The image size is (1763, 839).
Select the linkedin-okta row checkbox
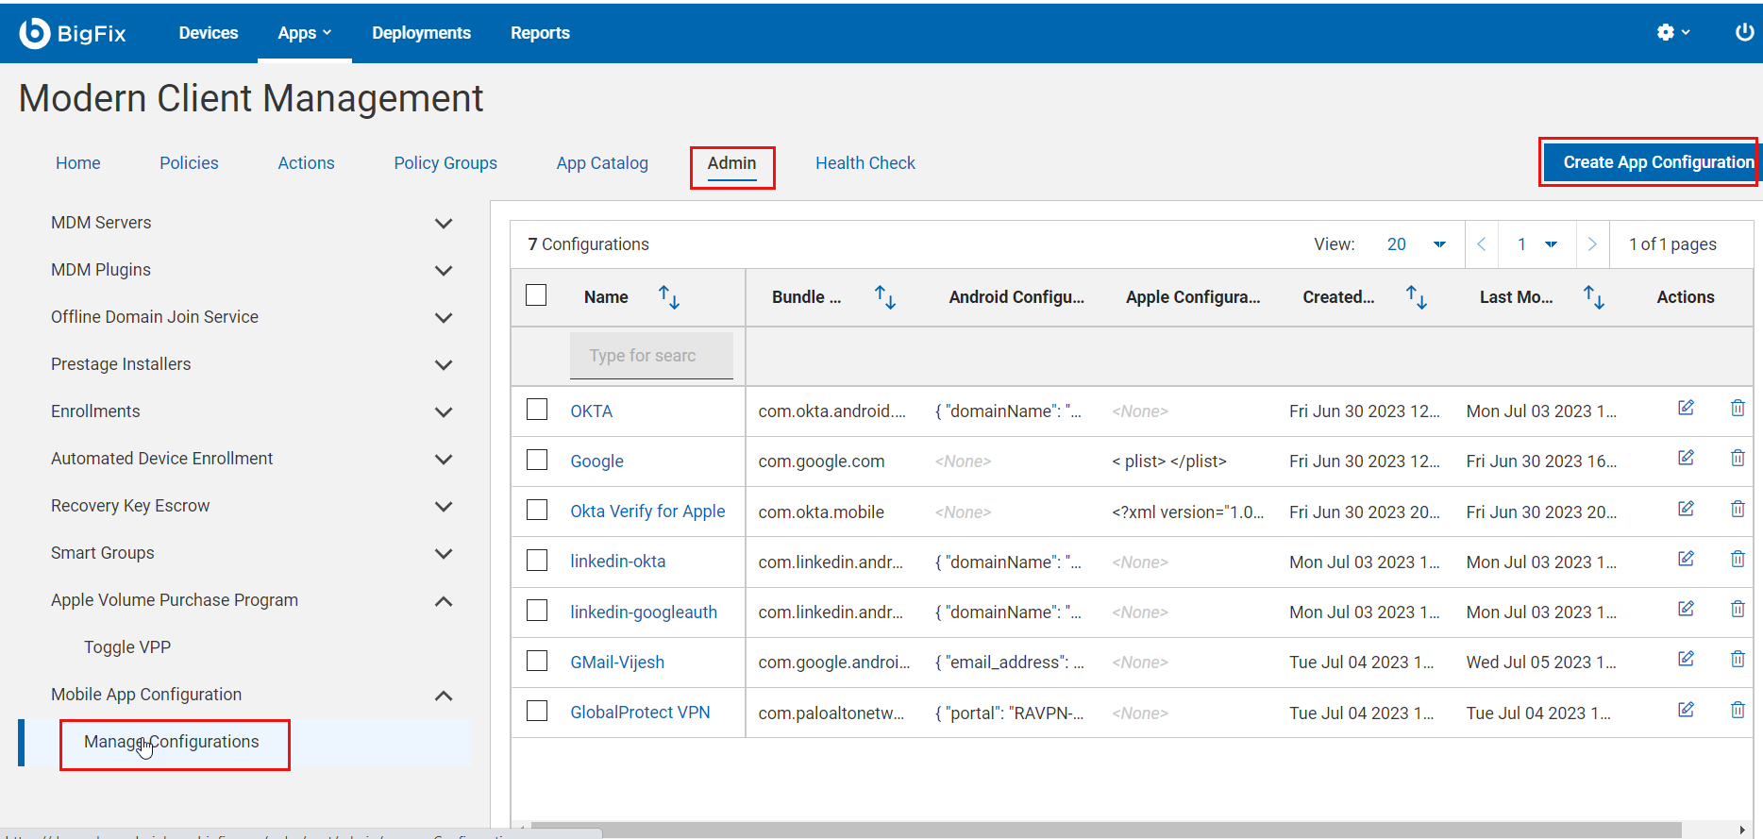pyautogui.click(x=537, y=561)
